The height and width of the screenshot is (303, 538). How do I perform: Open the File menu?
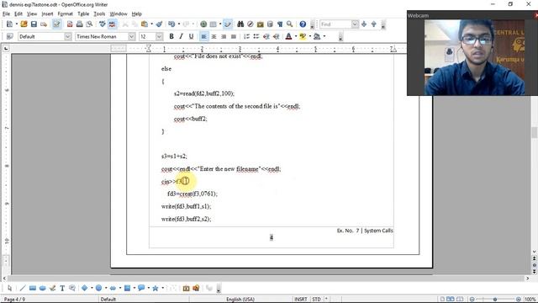click(x=6, y=13)
